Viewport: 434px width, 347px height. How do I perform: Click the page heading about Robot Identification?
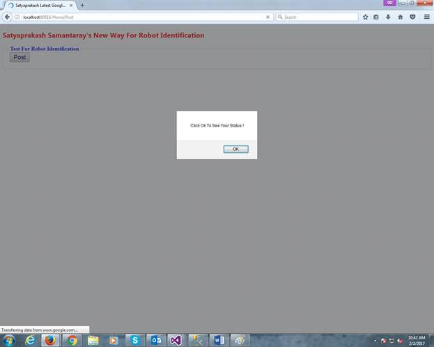coord(104,35)
